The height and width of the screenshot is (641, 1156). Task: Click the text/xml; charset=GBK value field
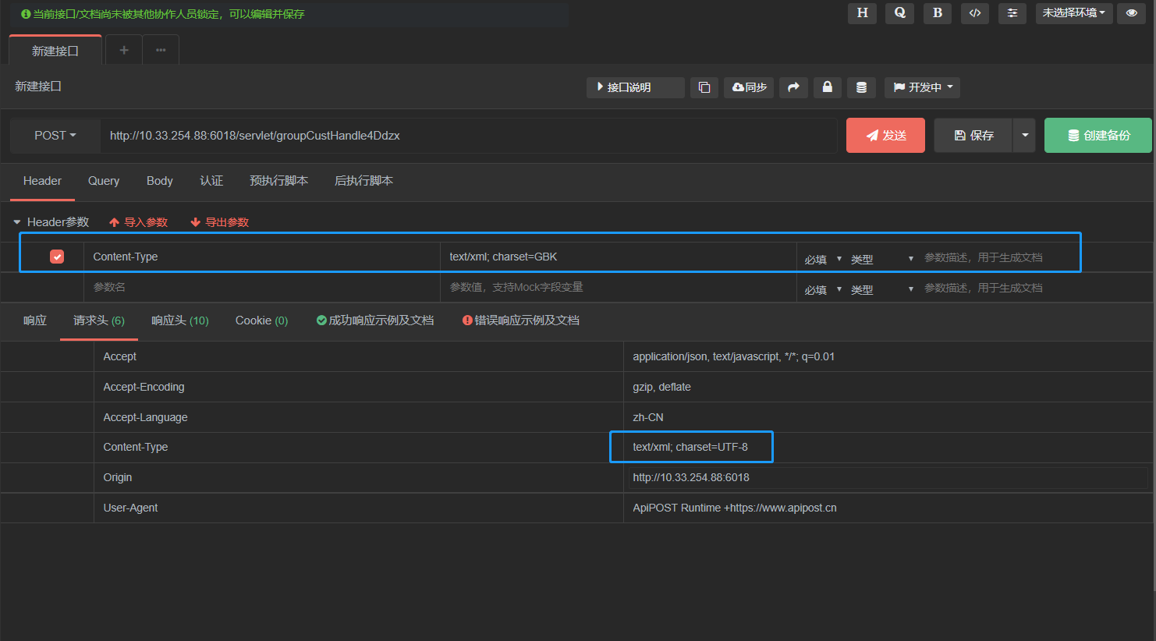pyautogui.click(x=618, y=257)
